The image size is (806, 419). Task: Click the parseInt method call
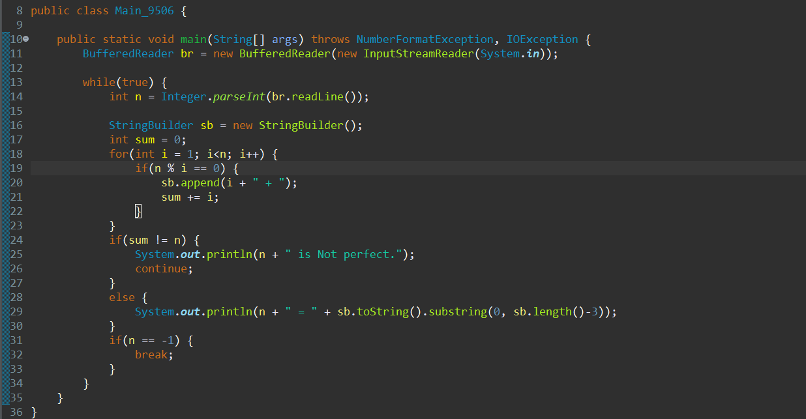[x=239, y=96]
